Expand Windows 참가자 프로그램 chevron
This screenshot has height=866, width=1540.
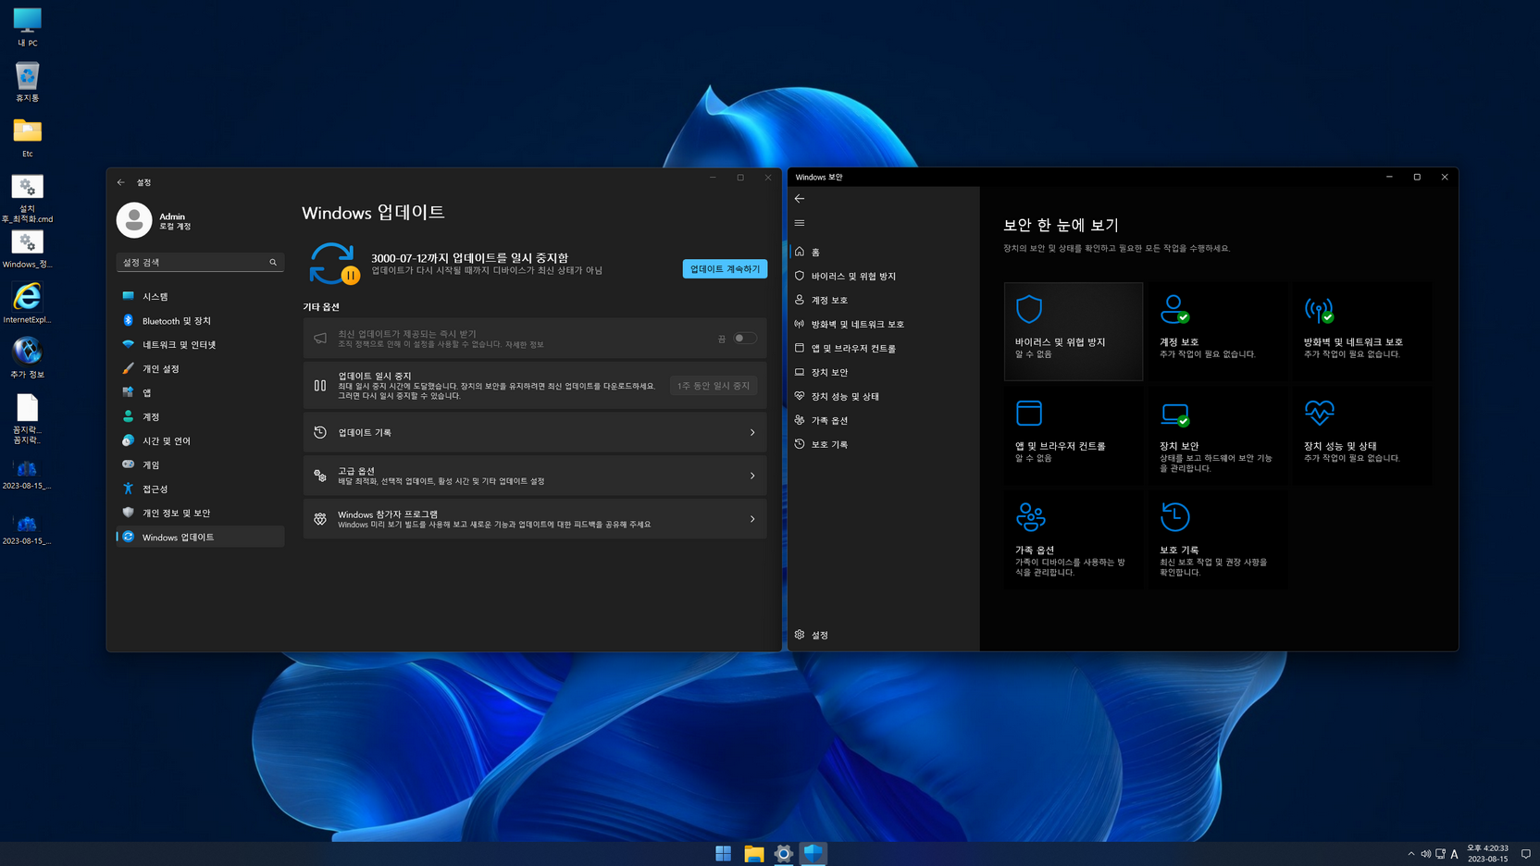pos(752,519)
